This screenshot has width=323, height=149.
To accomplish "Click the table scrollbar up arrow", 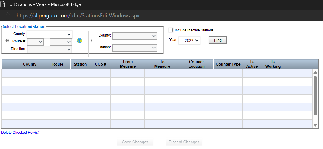I will point(315,72).
